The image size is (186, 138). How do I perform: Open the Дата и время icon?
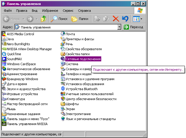pyautogui.click(x=4, y=84)
